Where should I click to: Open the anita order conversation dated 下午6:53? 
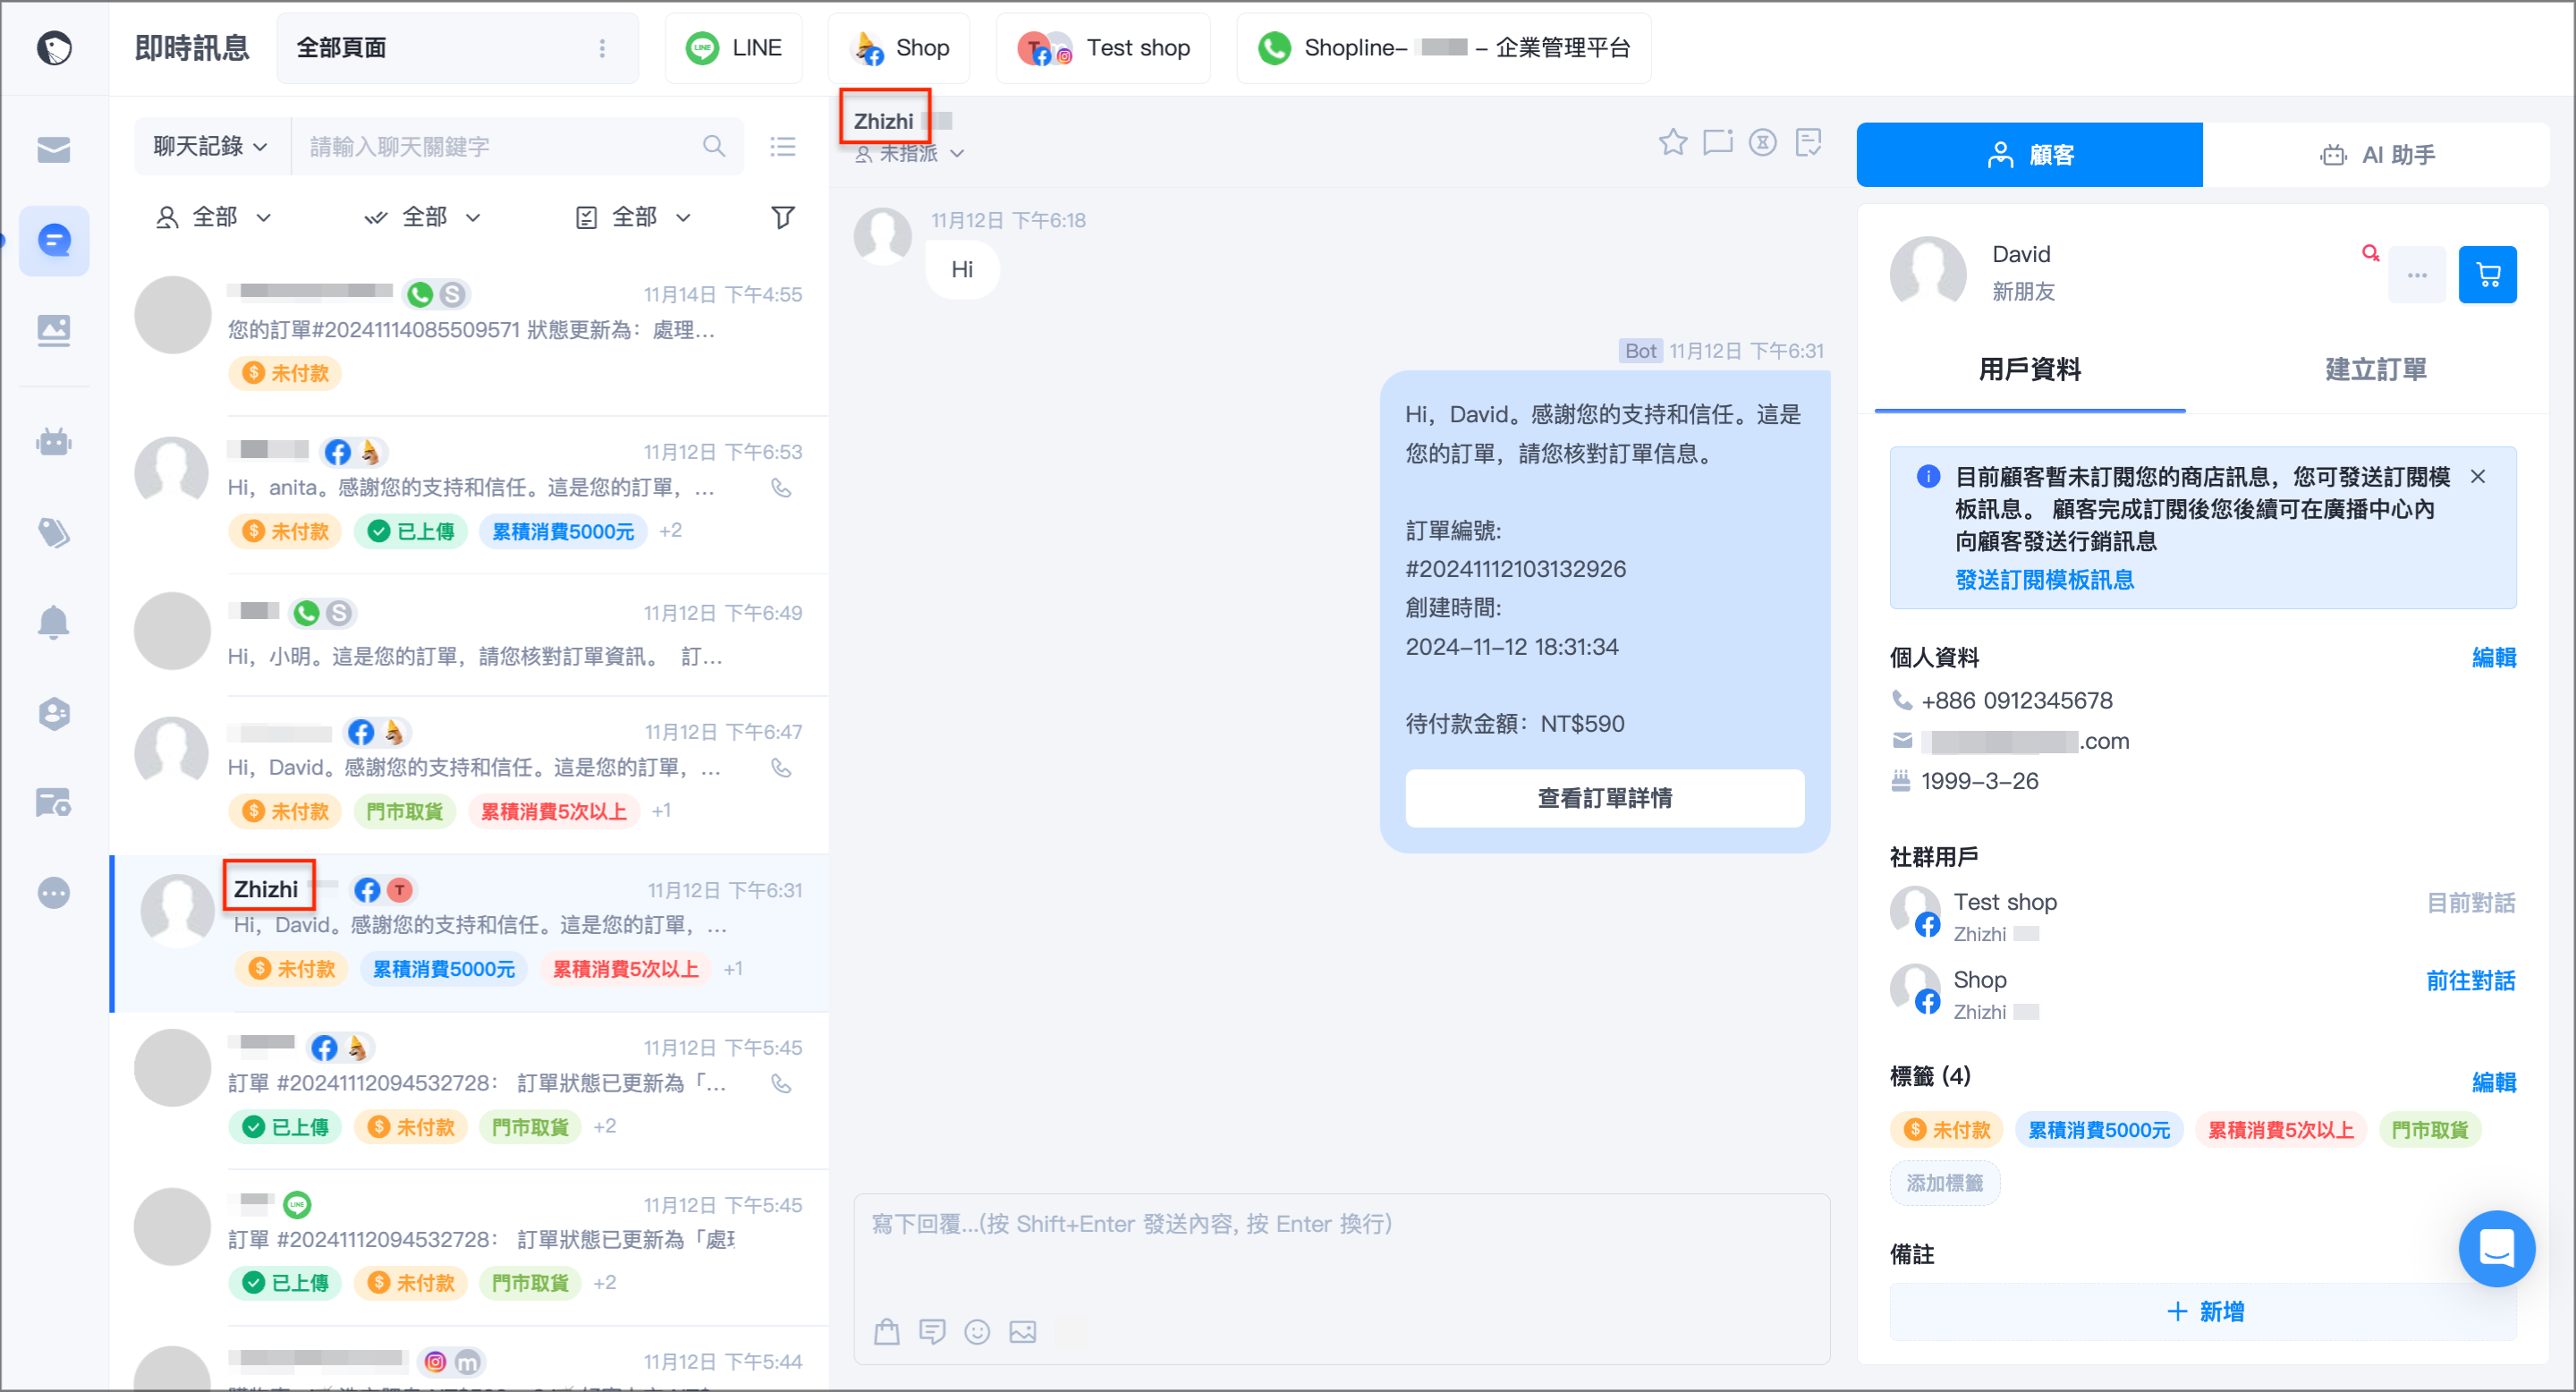tap(470, 494)
